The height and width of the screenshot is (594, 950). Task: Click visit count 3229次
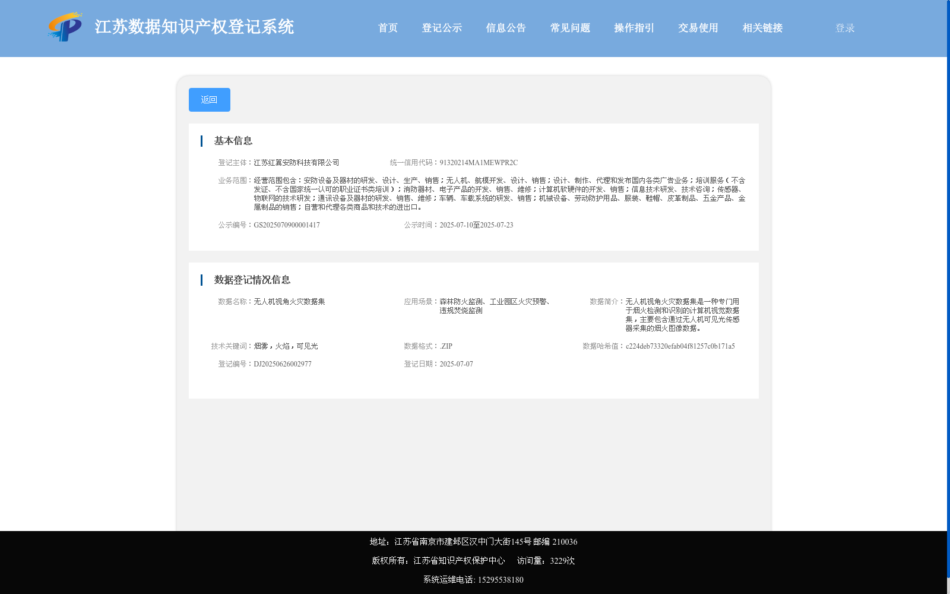pyautogui.click(x=562, y=561)
